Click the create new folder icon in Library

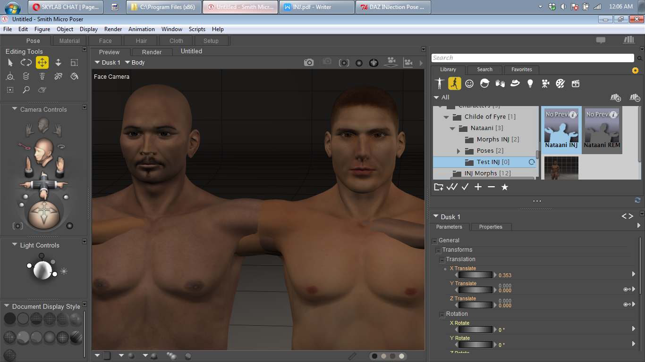click(439, 187)
